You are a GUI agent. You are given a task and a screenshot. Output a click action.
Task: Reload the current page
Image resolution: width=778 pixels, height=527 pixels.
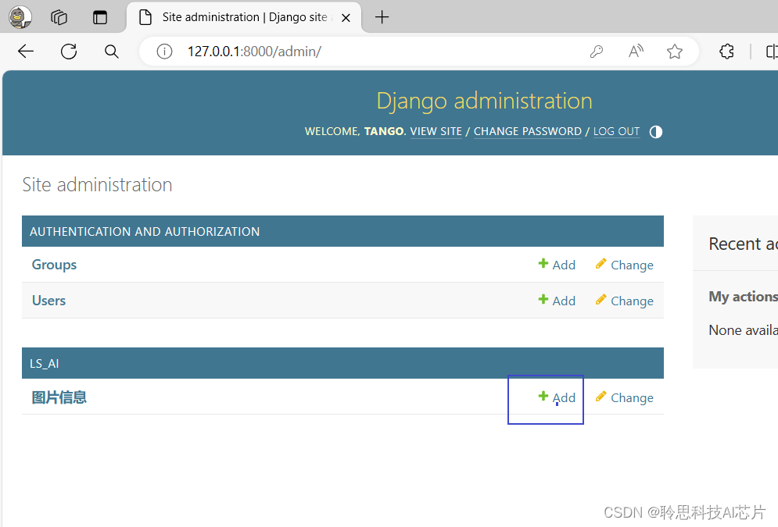click(69, 51)
